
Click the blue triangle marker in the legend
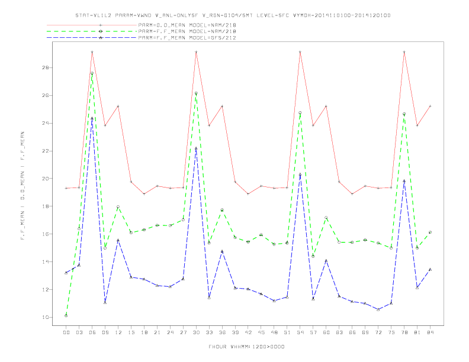pyautogui.click(x=101, y=38)
